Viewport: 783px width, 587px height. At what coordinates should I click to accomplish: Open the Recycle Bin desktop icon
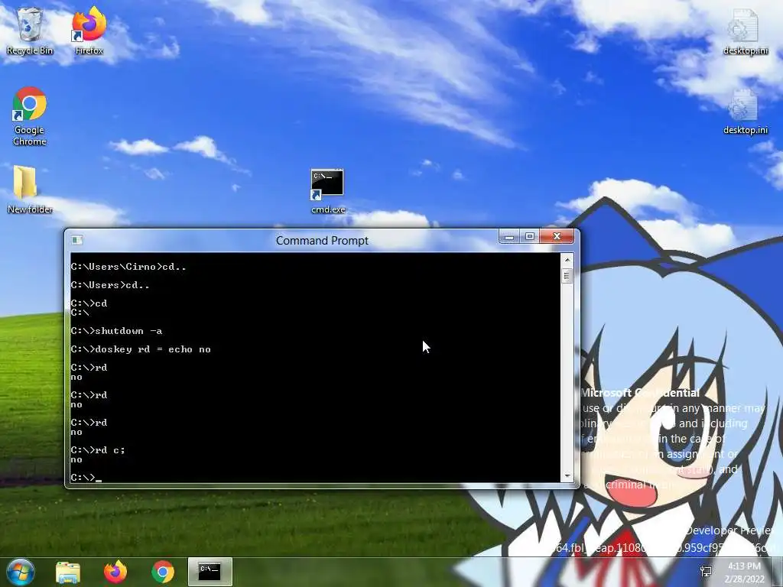pos(30,31)
